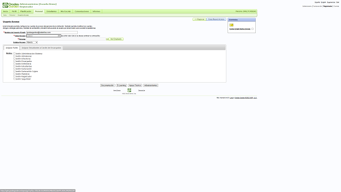The image size is (341, 192).
Task: Click the footer link right of logo
Action: click(x=142, y=90)
